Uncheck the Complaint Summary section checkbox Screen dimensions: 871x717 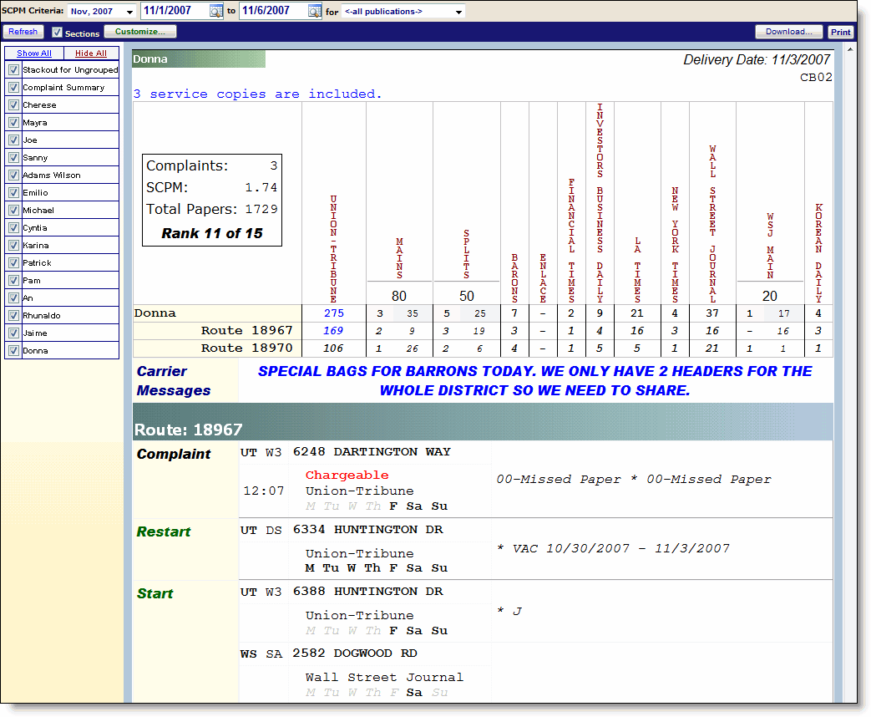tap(13, 88)
